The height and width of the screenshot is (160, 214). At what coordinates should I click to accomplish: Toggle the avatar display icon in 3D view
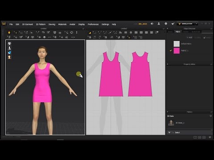click(x=9, y=48)
